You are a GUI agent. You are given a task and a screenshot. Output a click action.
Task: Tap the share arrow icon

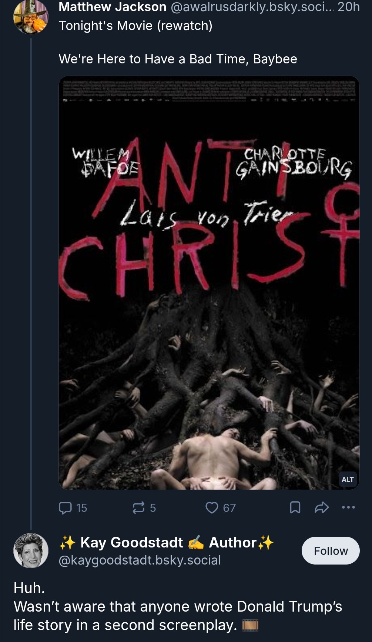[321, 507]
